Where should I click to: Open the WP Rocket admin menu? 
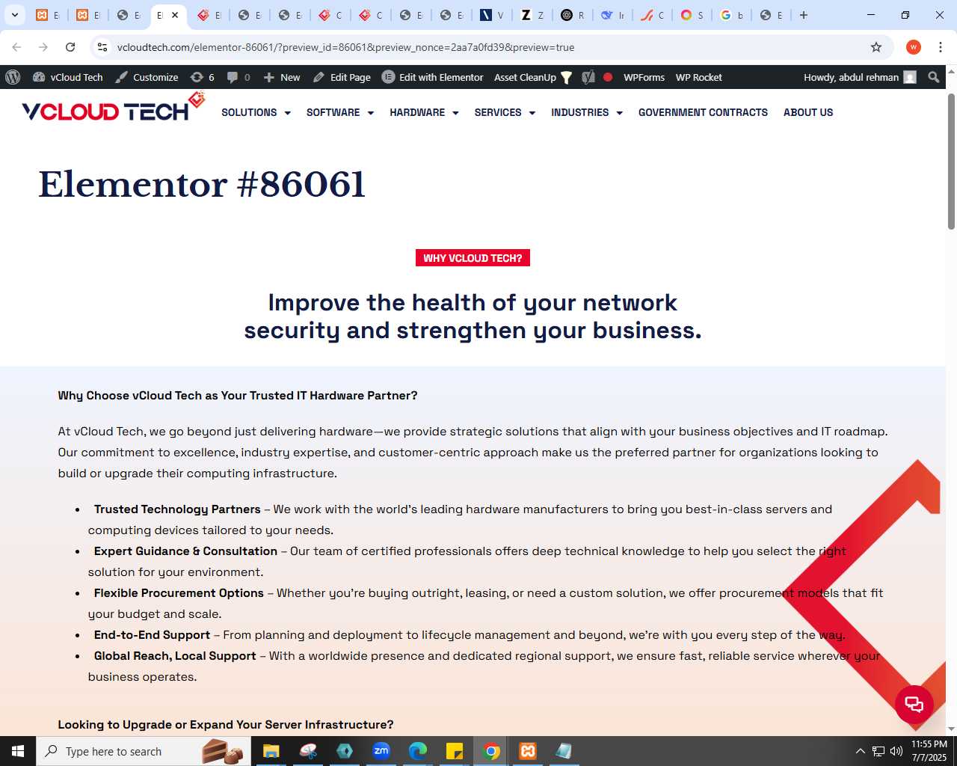[x=698, y=77]
